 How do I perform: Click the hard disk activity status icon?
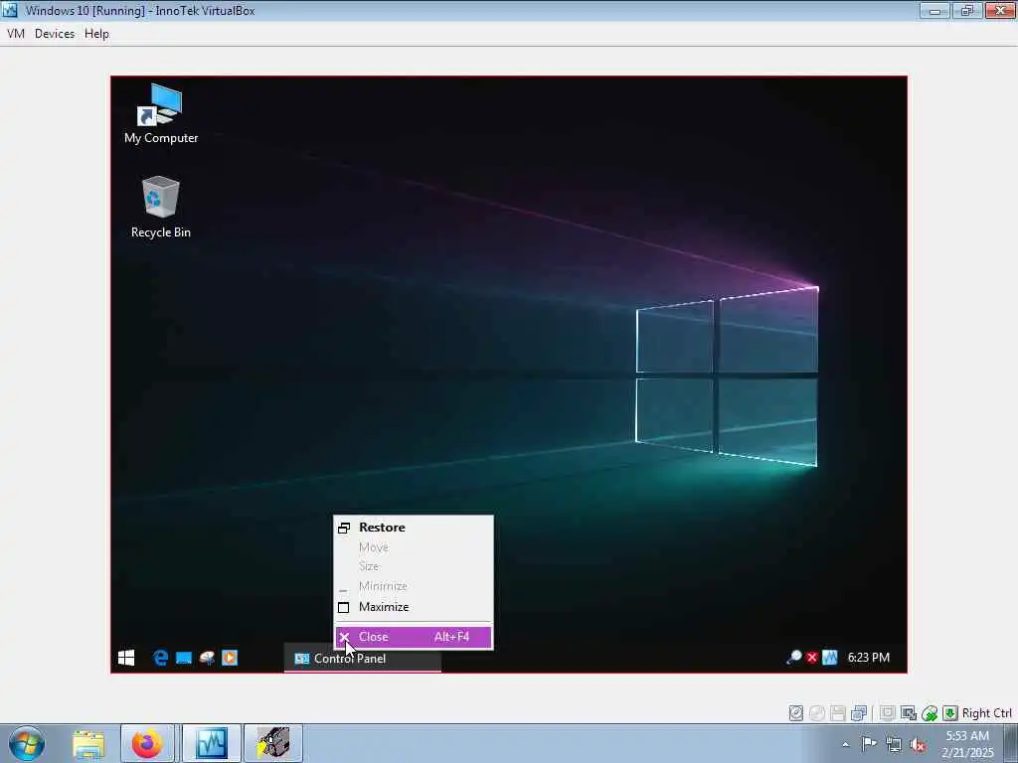coord(796,713)
